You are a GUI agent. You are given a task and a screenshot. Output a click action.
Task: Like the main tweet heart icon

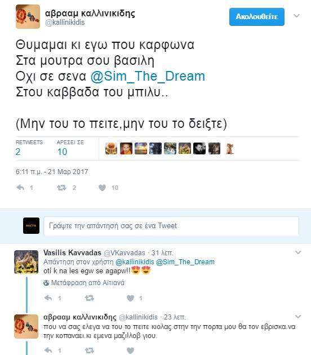[102, 188]
